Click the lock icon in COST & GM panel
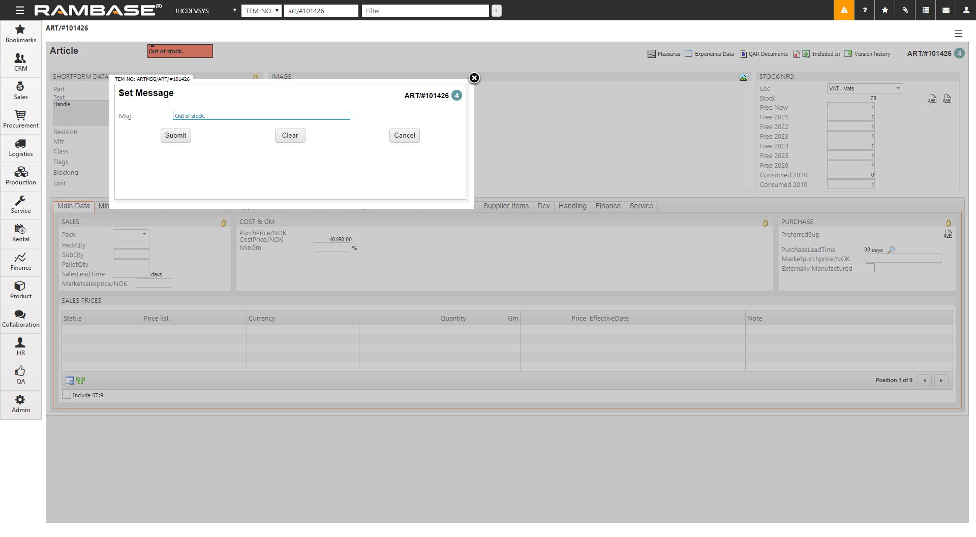Viewport: 976px width, 537px height. pos(766,223)
